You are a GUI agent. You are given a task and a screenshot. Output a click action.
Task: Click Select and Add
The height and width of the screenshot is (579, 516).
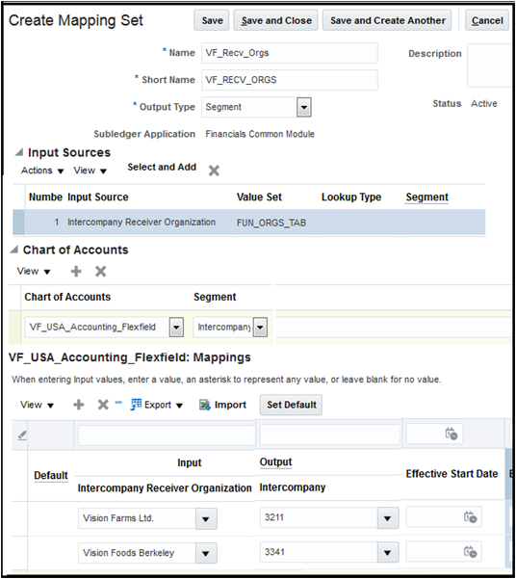coord(162,168)
